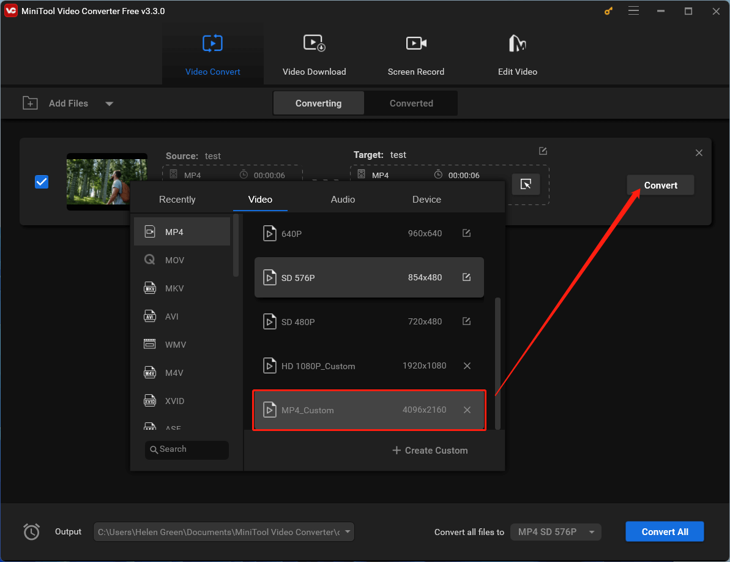The height and width of the screenshot is (562, 730).
Task: Open the scheduled task clock icon
Action: click(32, 532)
